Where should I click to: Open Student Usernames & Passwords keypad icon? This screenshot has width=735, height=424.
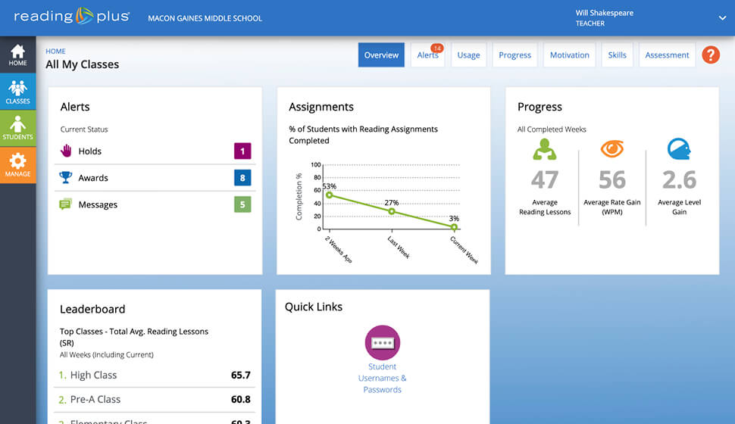382,342
